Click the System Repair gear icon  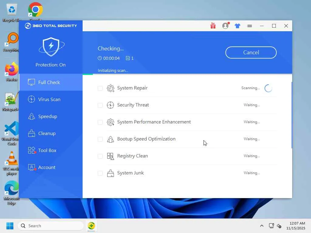(111, 88)
